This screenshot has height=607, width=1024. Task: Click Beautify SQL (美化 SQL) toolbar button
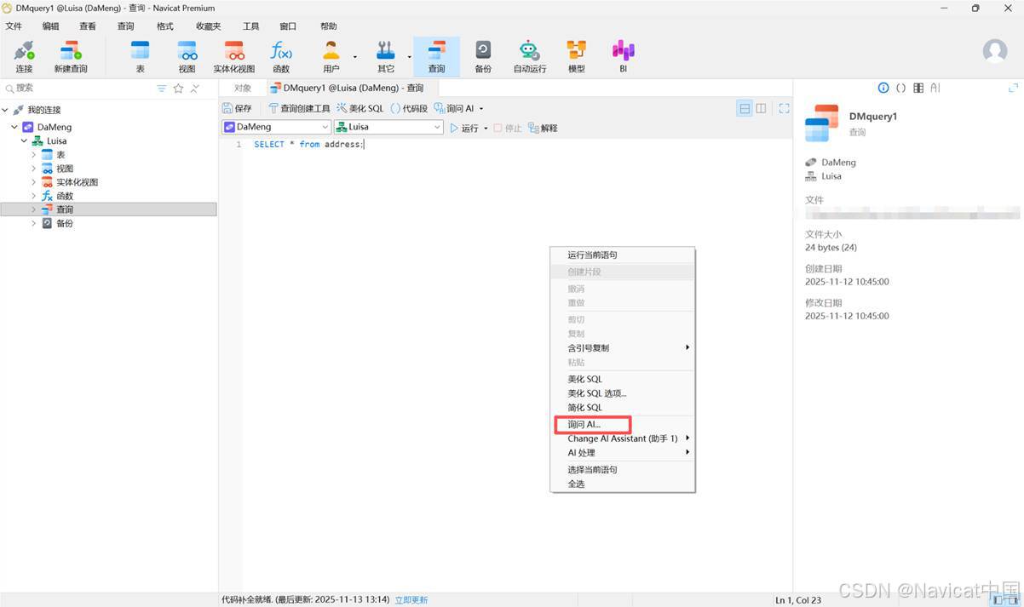click(x=360, y=109)
